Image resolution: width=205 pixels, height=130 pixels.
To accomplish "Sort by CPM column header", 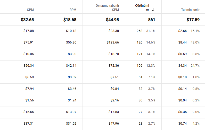I will (30, 10).
